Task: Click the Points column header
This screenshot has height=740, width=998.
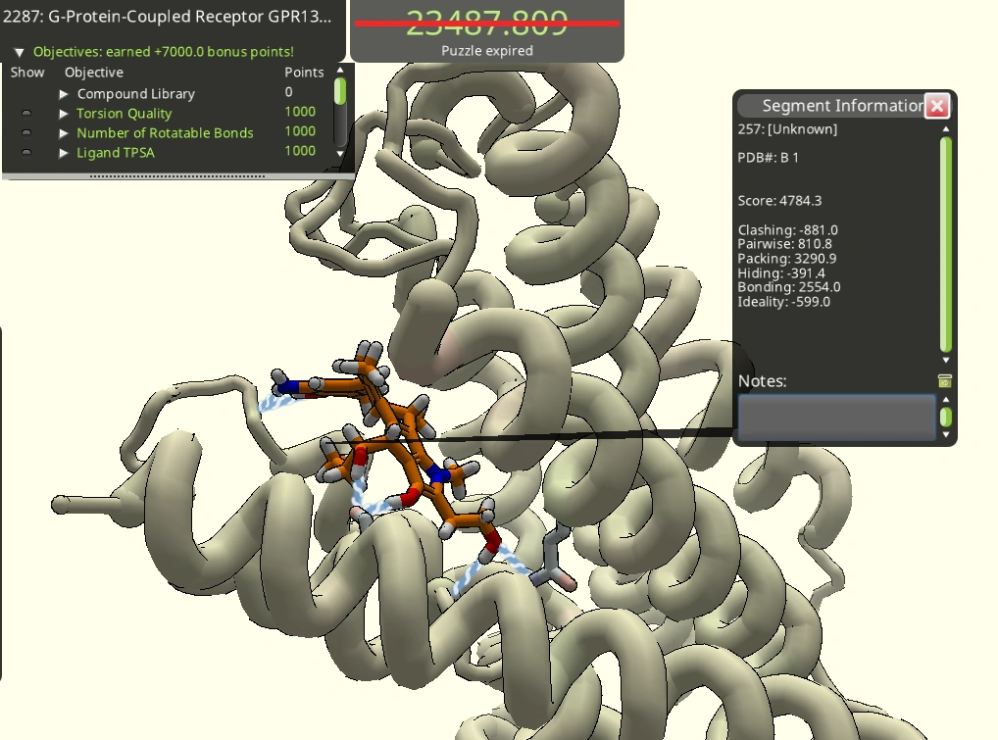Action: 304,72
